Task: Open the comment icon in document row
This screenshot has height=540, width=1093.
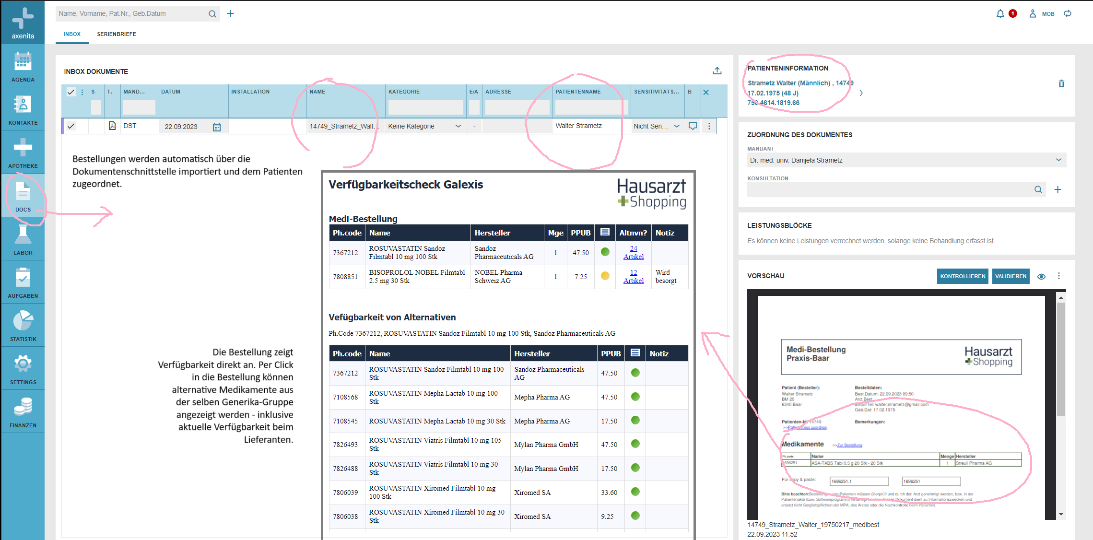Action: (693, 126)
